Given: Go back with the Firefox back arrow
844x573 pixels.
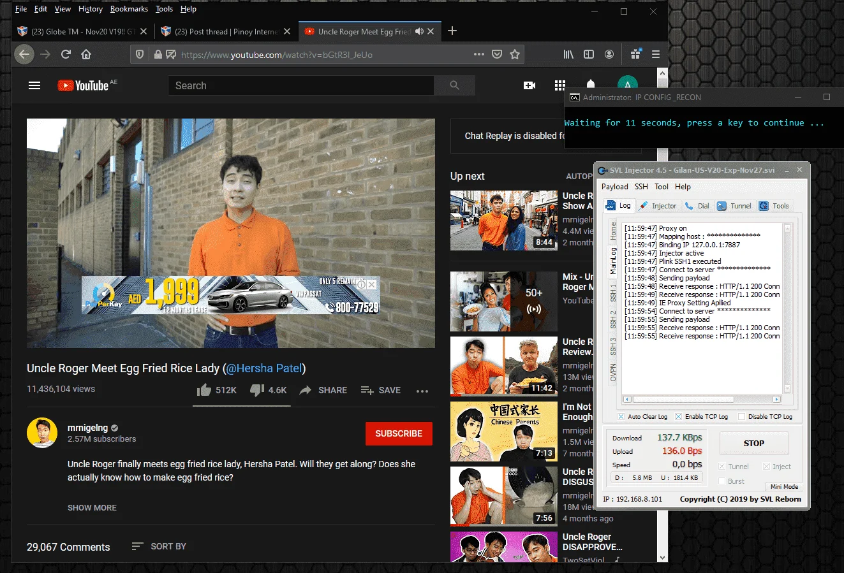Looking at the screenshot, I should (x=24, y=54).
